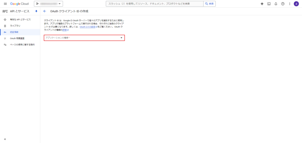Click the user account avatar
302x143 pixels.
point(296,4)
